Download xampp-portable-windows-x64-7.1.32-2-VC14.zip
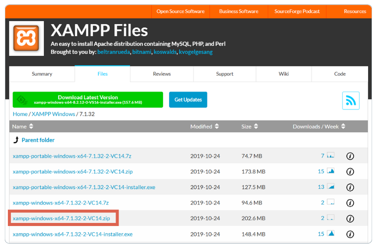The height and width of the screenshot is (248, 376). pos(72,171)
